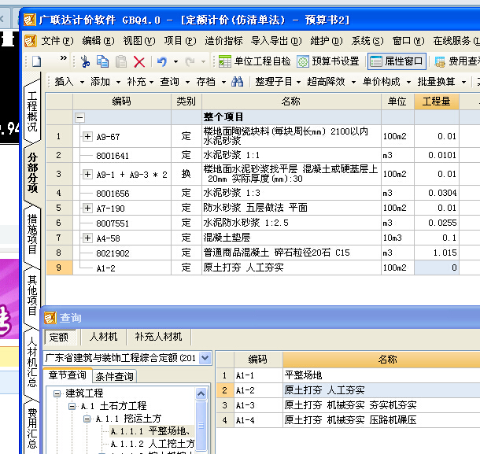Viewport: 480px width, 454px height.
Task: Select tree item A.1.1.1 平整场地
Action: coord(150,431)
